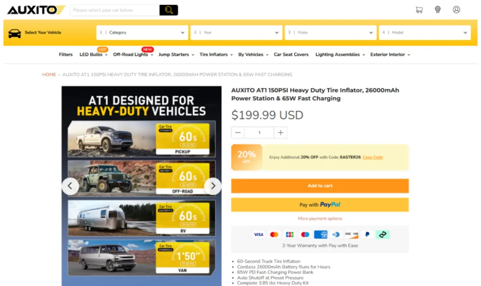Click the EASTER26 promo code text
Screen dimensions: 481x286
(350, 157)
